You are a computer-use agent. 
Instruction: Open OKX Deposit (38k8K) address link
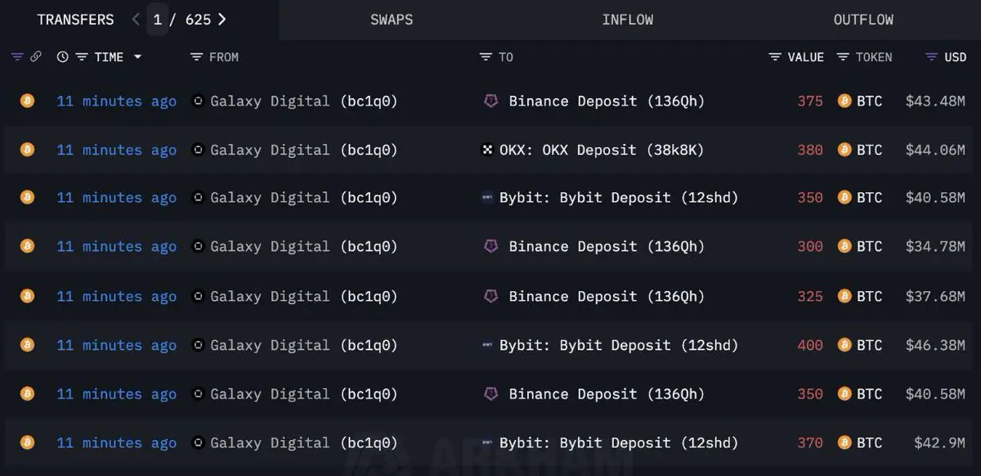point(602,150)
